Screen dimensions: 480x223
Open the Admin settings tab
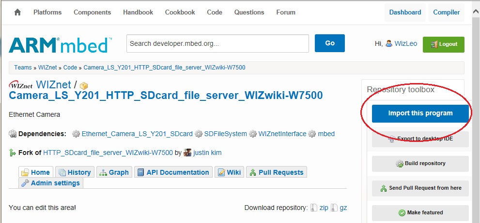click(x=51, y=183)
